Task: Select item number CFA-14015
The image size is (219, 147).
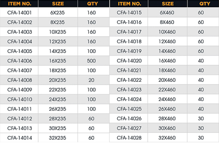Action: (129, 12)
